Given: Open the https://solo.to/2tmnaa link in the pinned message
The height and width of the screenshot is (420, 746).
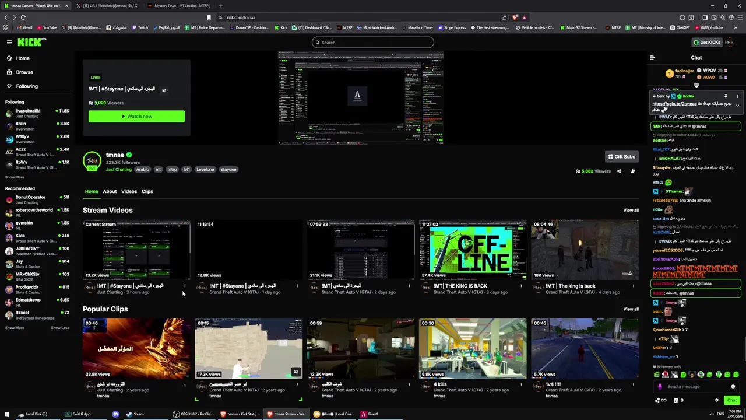Looking at the screenshot, I should tap(674, 104).
